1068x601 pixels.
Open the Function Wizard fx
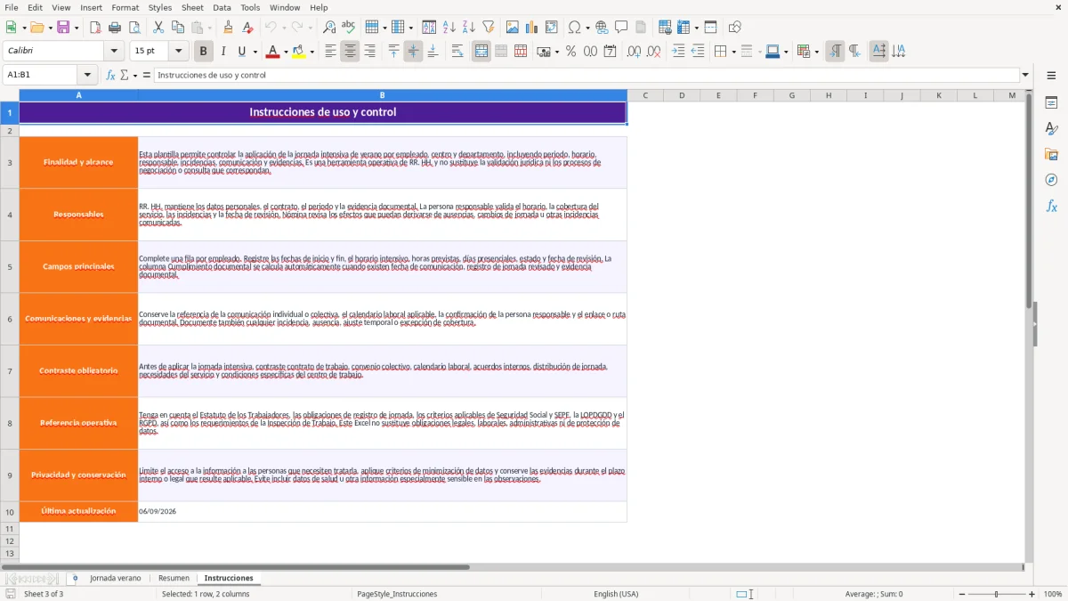[x=111, y=75]
